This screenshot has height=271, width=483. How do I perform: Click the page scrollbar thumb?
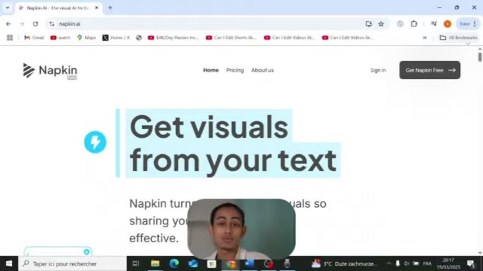coord(480,57)
